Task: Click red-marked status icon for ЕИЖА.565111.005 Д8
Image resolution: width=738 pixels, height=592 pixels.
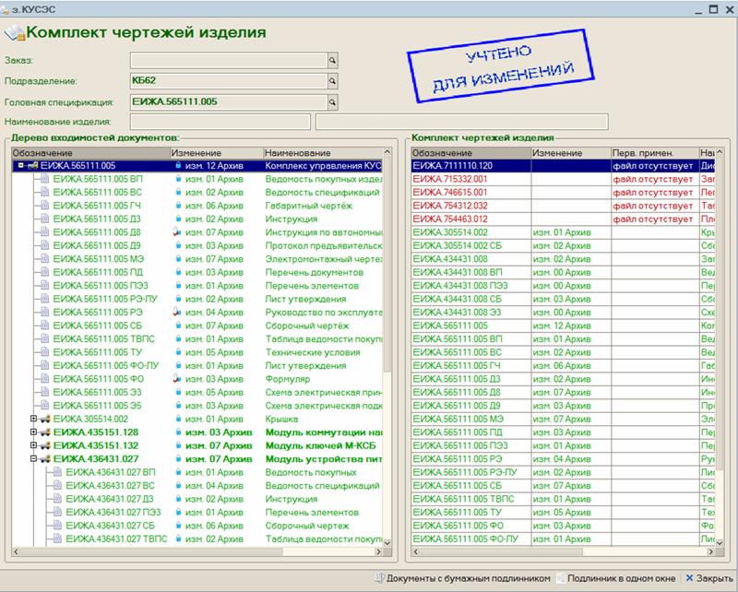Action: click(177, 233)
